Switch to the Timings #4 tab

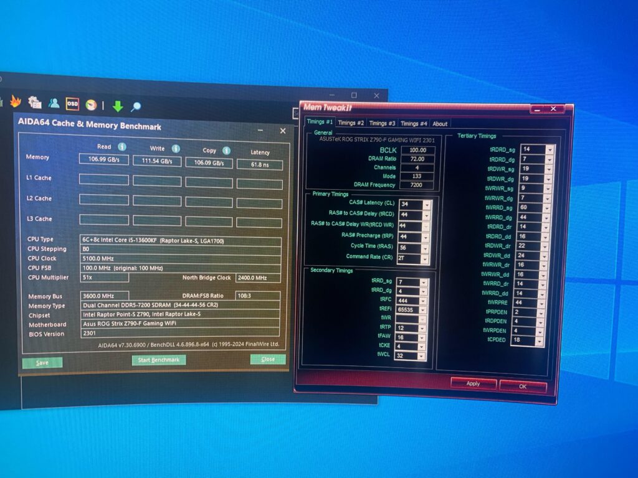[x=414, y=124]
